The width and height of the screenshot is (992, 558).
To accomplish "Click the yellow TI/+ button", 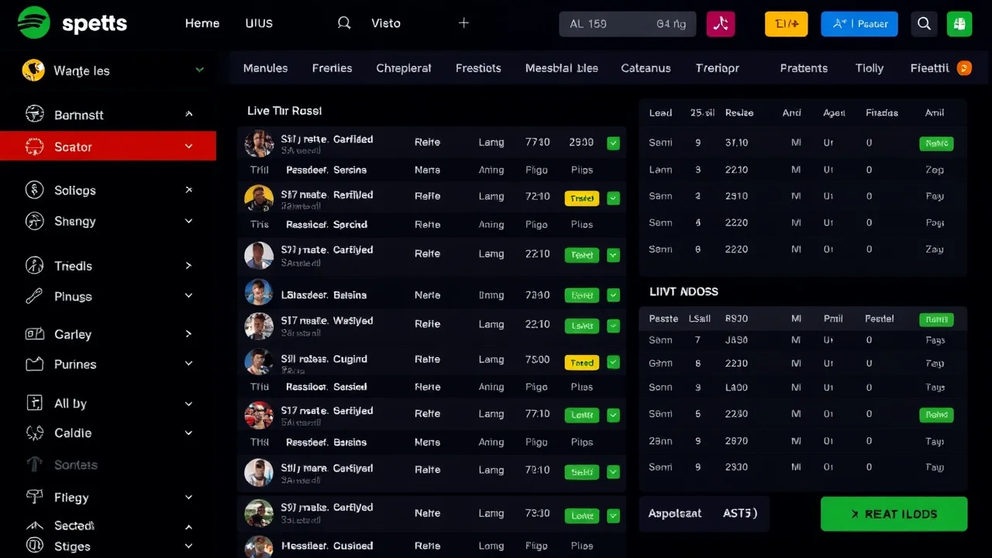I will [787, 24].
